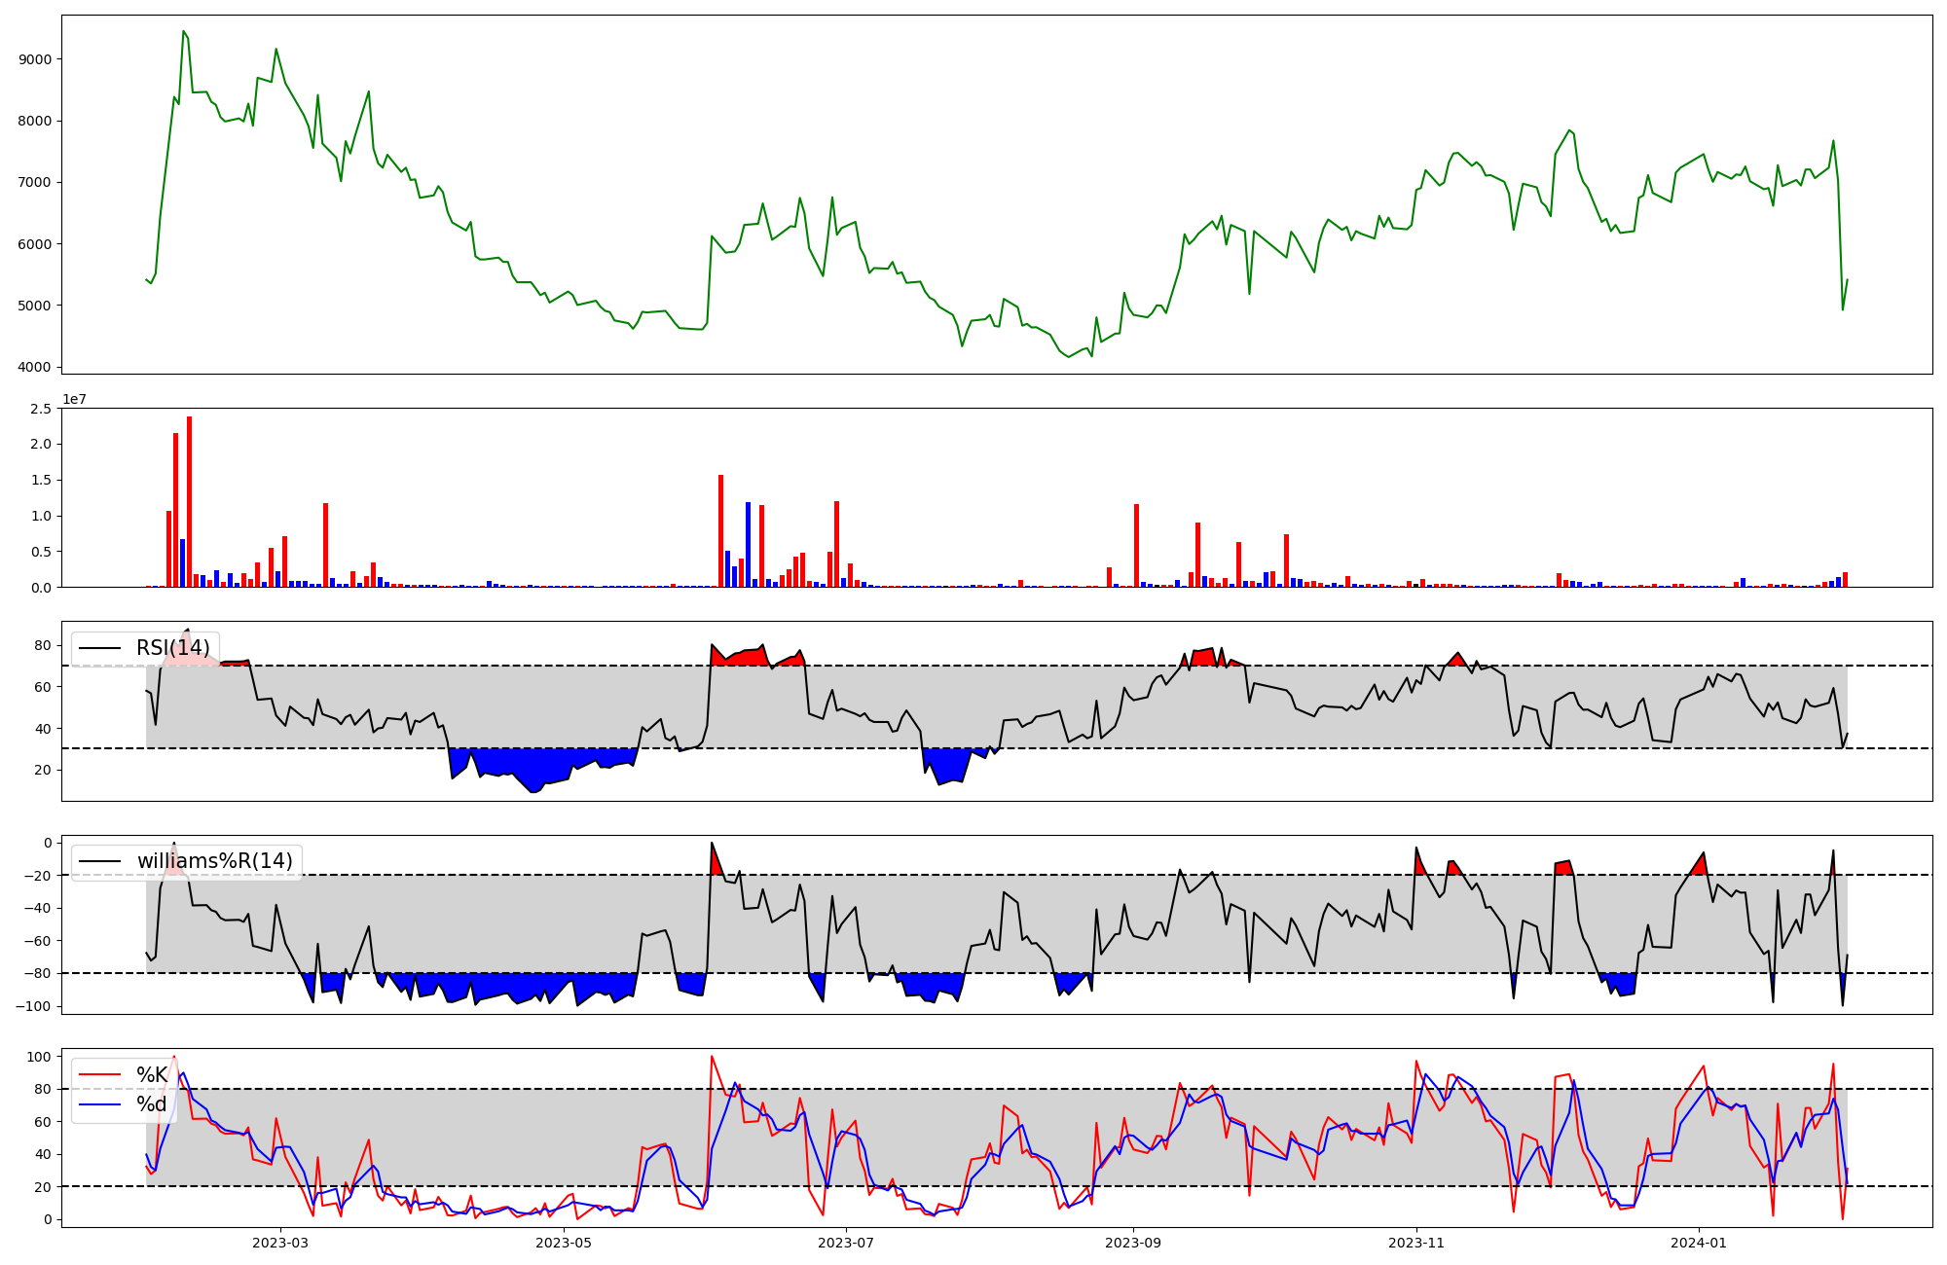Click the 80 tick on RSI axis
The height and width of the screenshot is (1265, 1947).
[x=44, y=645]
